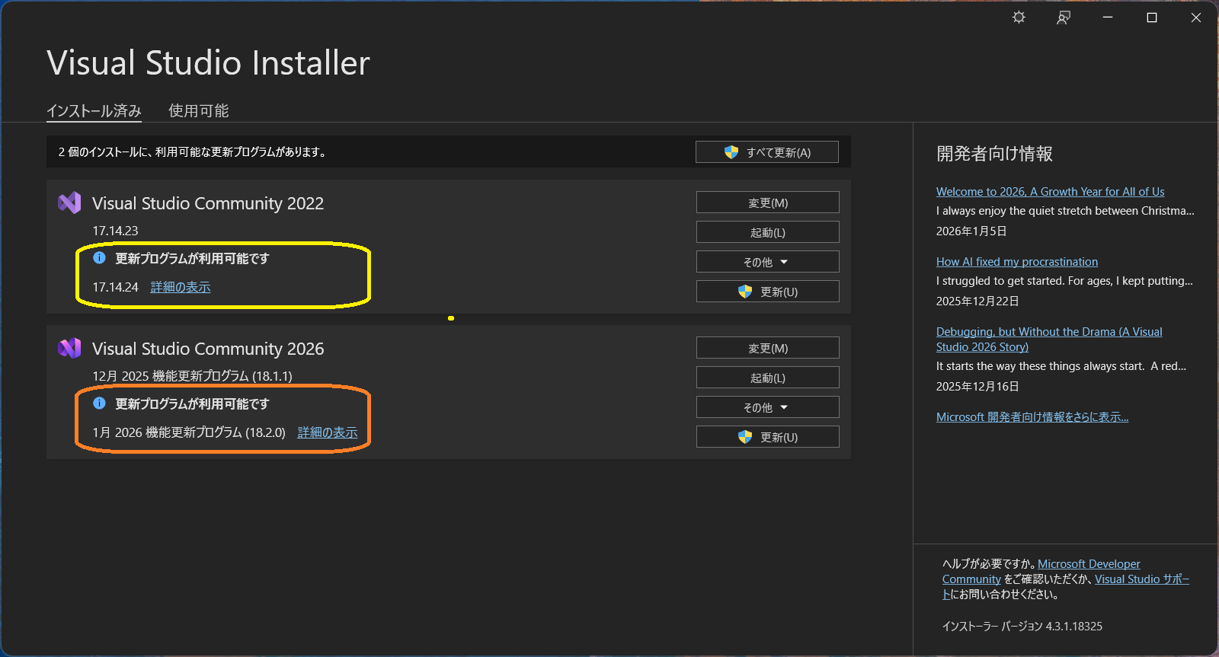Click 起動(L) for Visual Studio Community 2026
The height and width of the screenshot is (657, 1219).
click(x=768, y=378)
